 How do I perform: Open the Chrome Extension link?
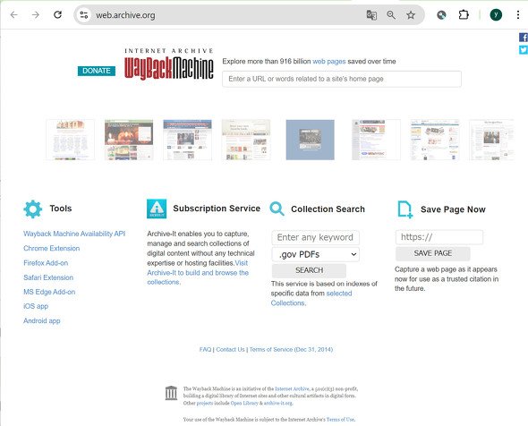52,249
